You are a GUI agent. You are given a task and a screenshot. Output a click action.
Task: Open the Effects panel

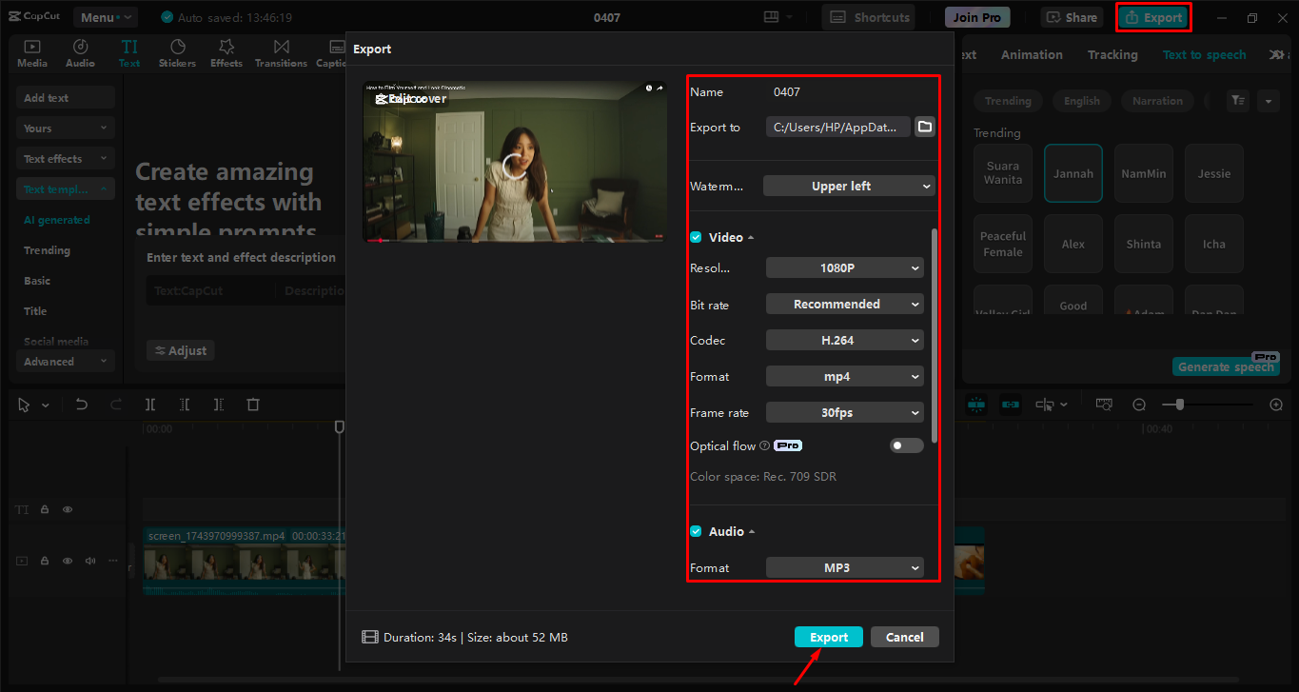click(226, 53)
